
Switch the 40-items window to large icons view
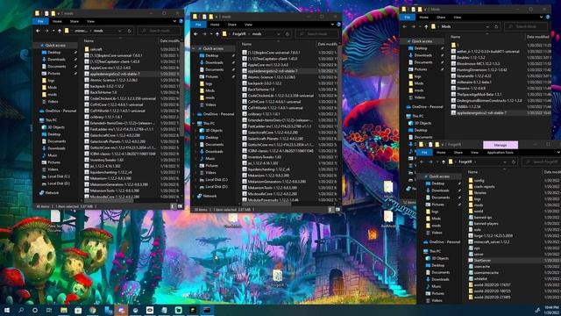[180, 206]
